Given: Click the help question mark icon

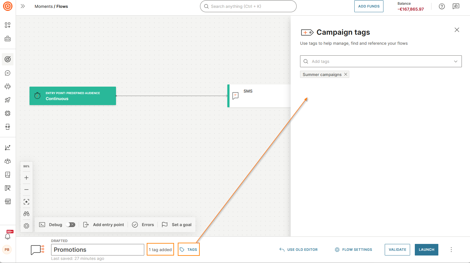Looking at the screenshot, I should [x=442, y=6].
